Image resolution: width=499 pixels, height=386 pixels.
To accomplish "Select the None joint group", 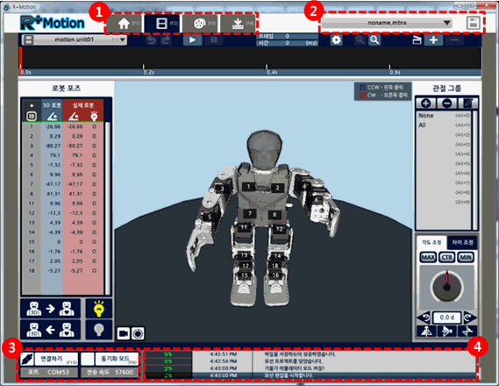I will pyautogui.click(x=445, y=116).
